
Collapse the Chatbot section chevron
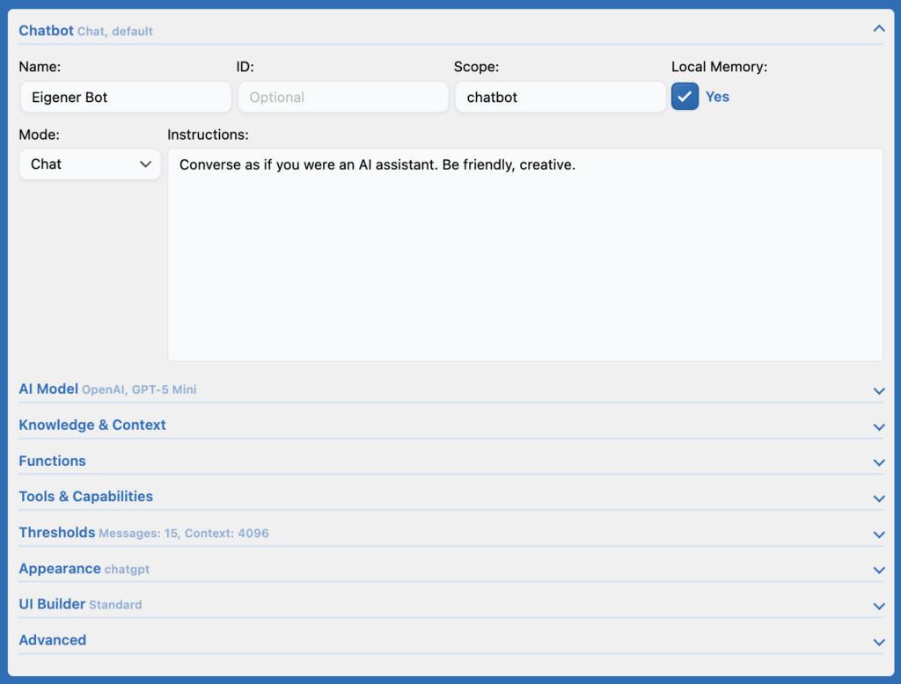[878, 29]
